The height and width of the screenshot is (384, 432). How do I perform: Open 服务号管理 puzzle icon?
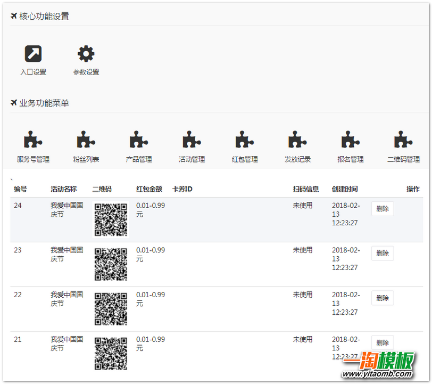33,140
